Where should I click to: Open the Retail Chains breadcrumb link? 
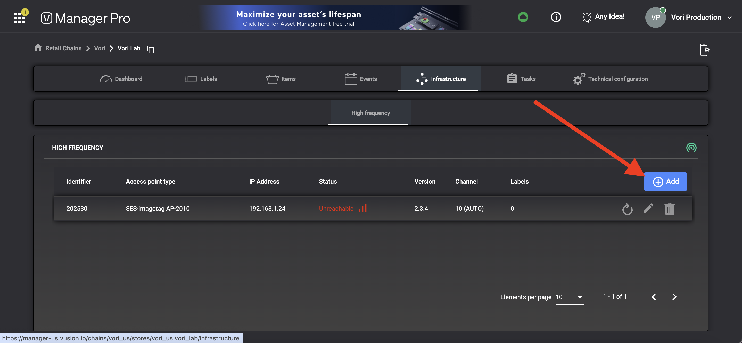click(63, 48)
